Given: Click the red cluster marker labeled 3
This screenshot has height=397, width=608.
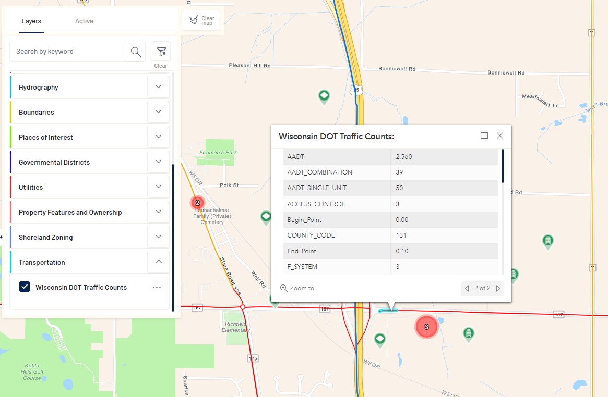Looking at the screenshot, I should 426,327.
